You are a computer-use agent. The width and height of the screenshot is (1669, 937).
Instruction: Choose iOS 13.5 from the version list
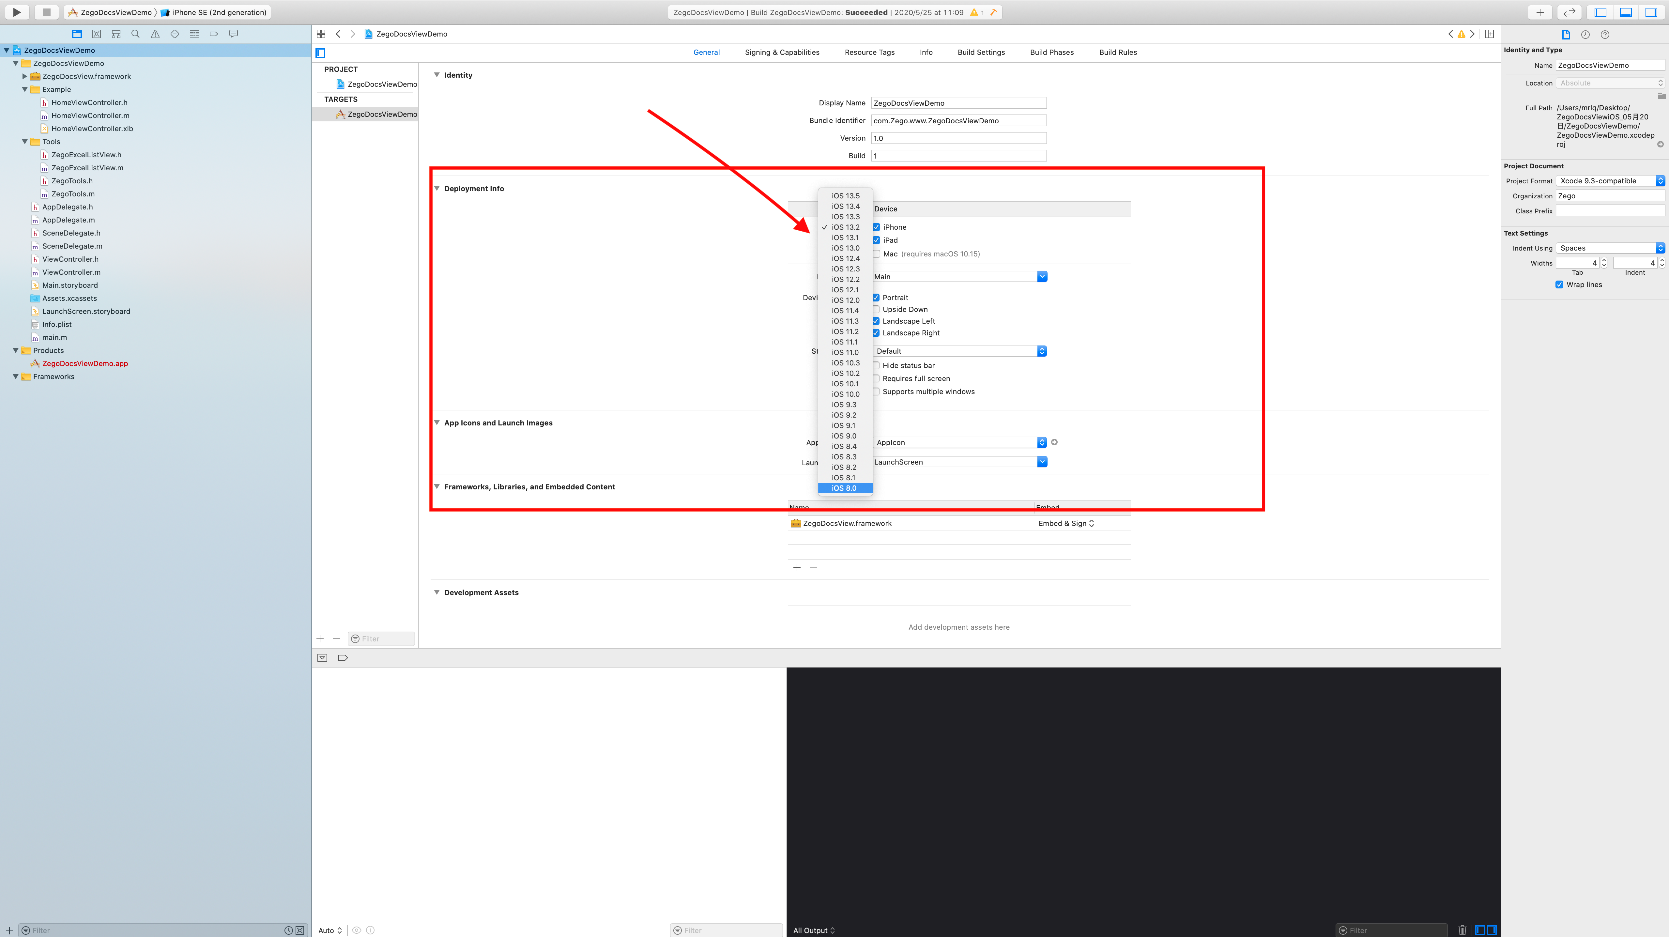pyautogui.click(x=846, y=196)
